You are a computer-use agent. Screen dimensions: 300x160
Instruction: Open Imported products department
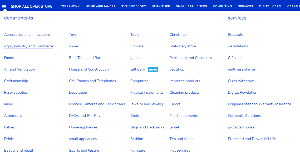pos(185,81)
